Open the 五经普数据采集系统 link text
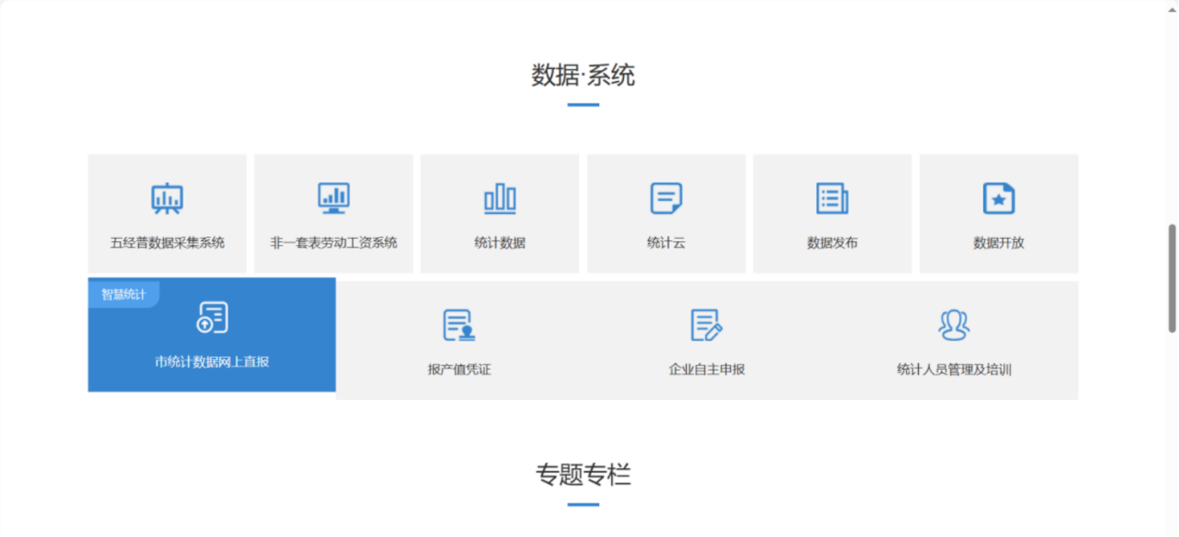 tap(167, 243)
